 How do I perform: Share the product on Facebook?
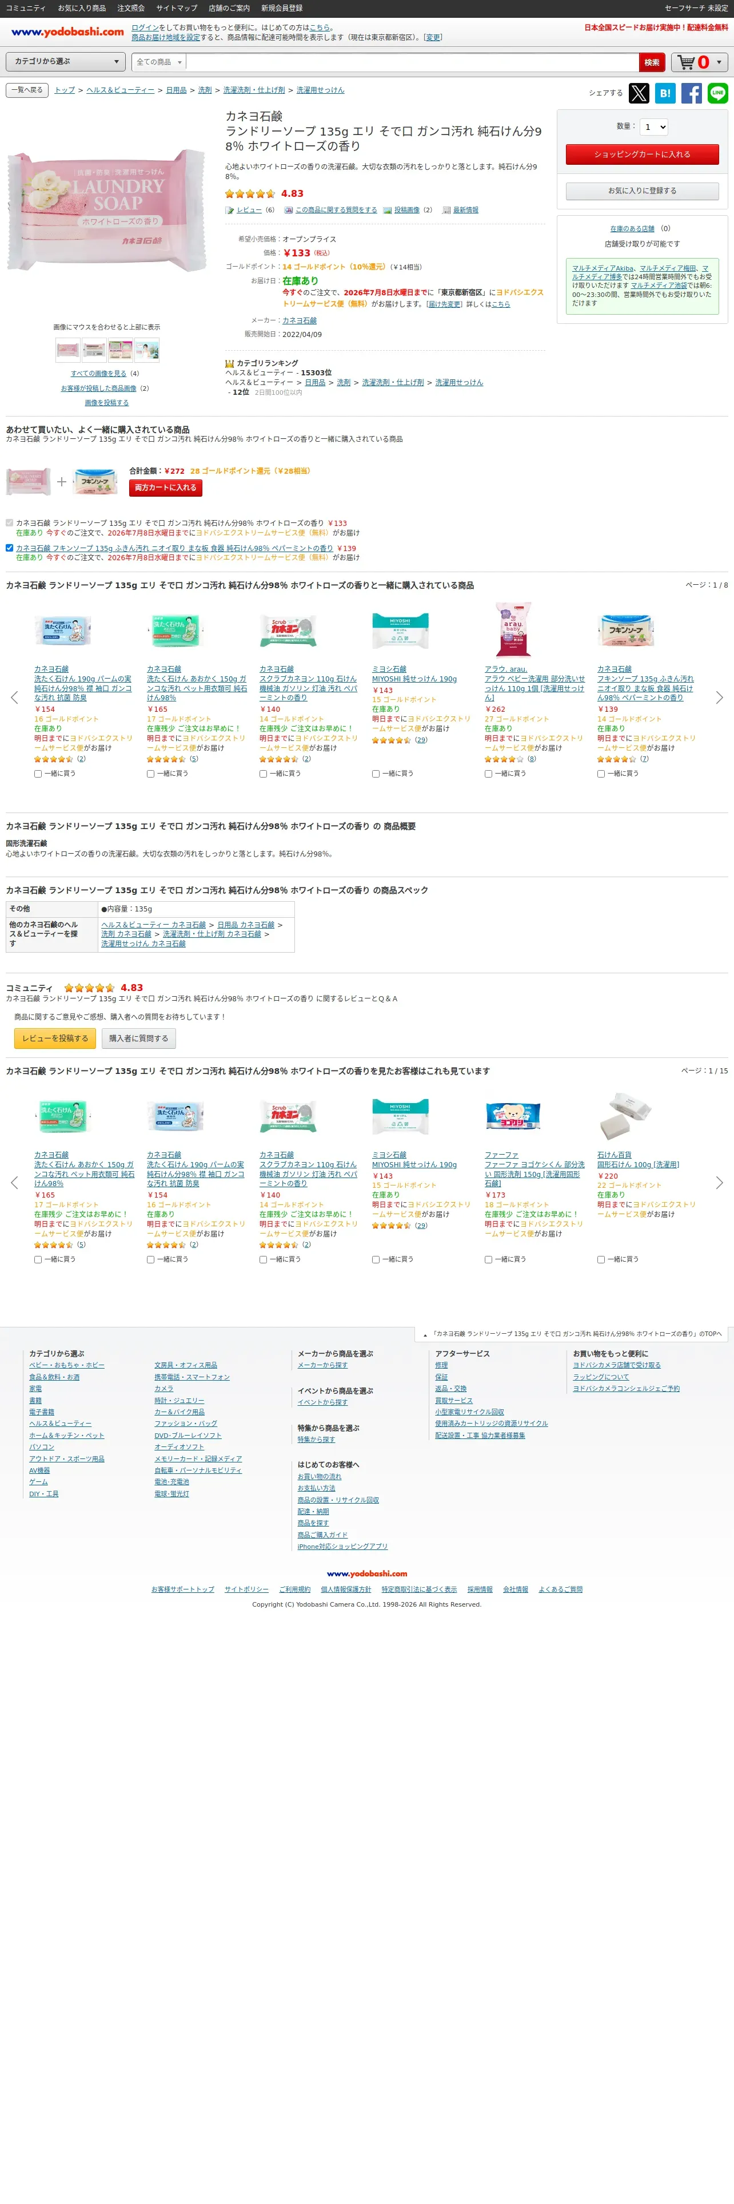click(691, 93)
